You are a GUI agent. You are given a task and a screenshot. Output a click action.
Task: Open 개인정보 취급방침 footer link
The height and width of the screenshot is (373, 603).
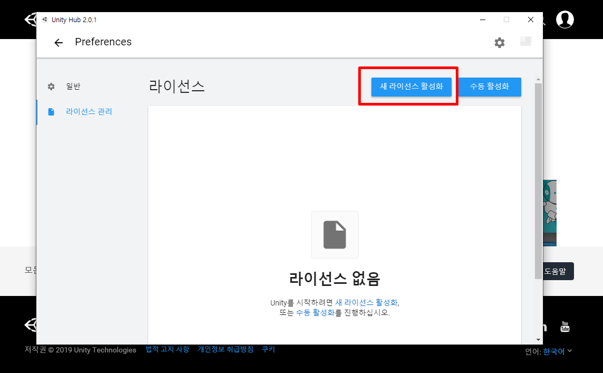coord(225,349)
